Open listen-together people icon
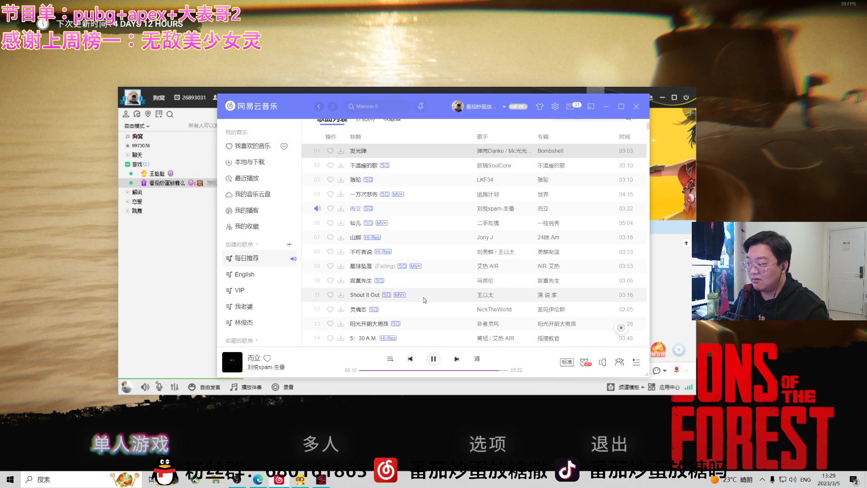The image size is (867, 488). (619, 362)
